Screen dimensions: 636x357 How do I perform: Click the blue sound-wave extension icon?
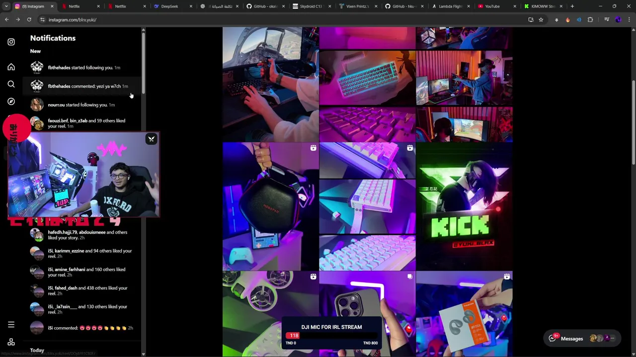coord(579,20)
